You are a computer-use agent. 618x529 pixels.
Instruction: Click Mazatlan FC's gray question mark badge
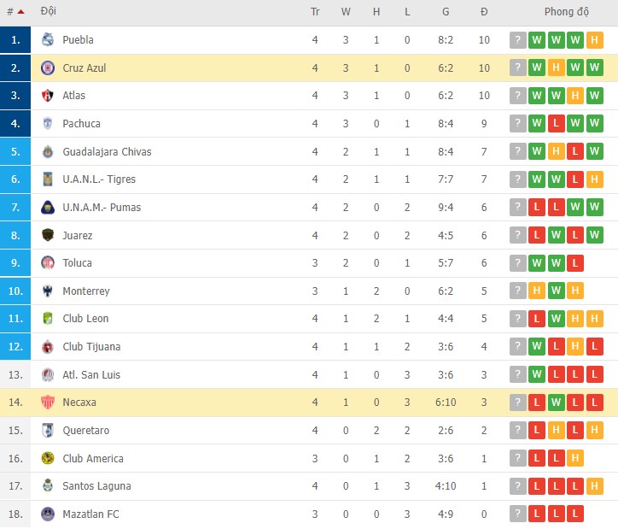click(x=517, y=514)
